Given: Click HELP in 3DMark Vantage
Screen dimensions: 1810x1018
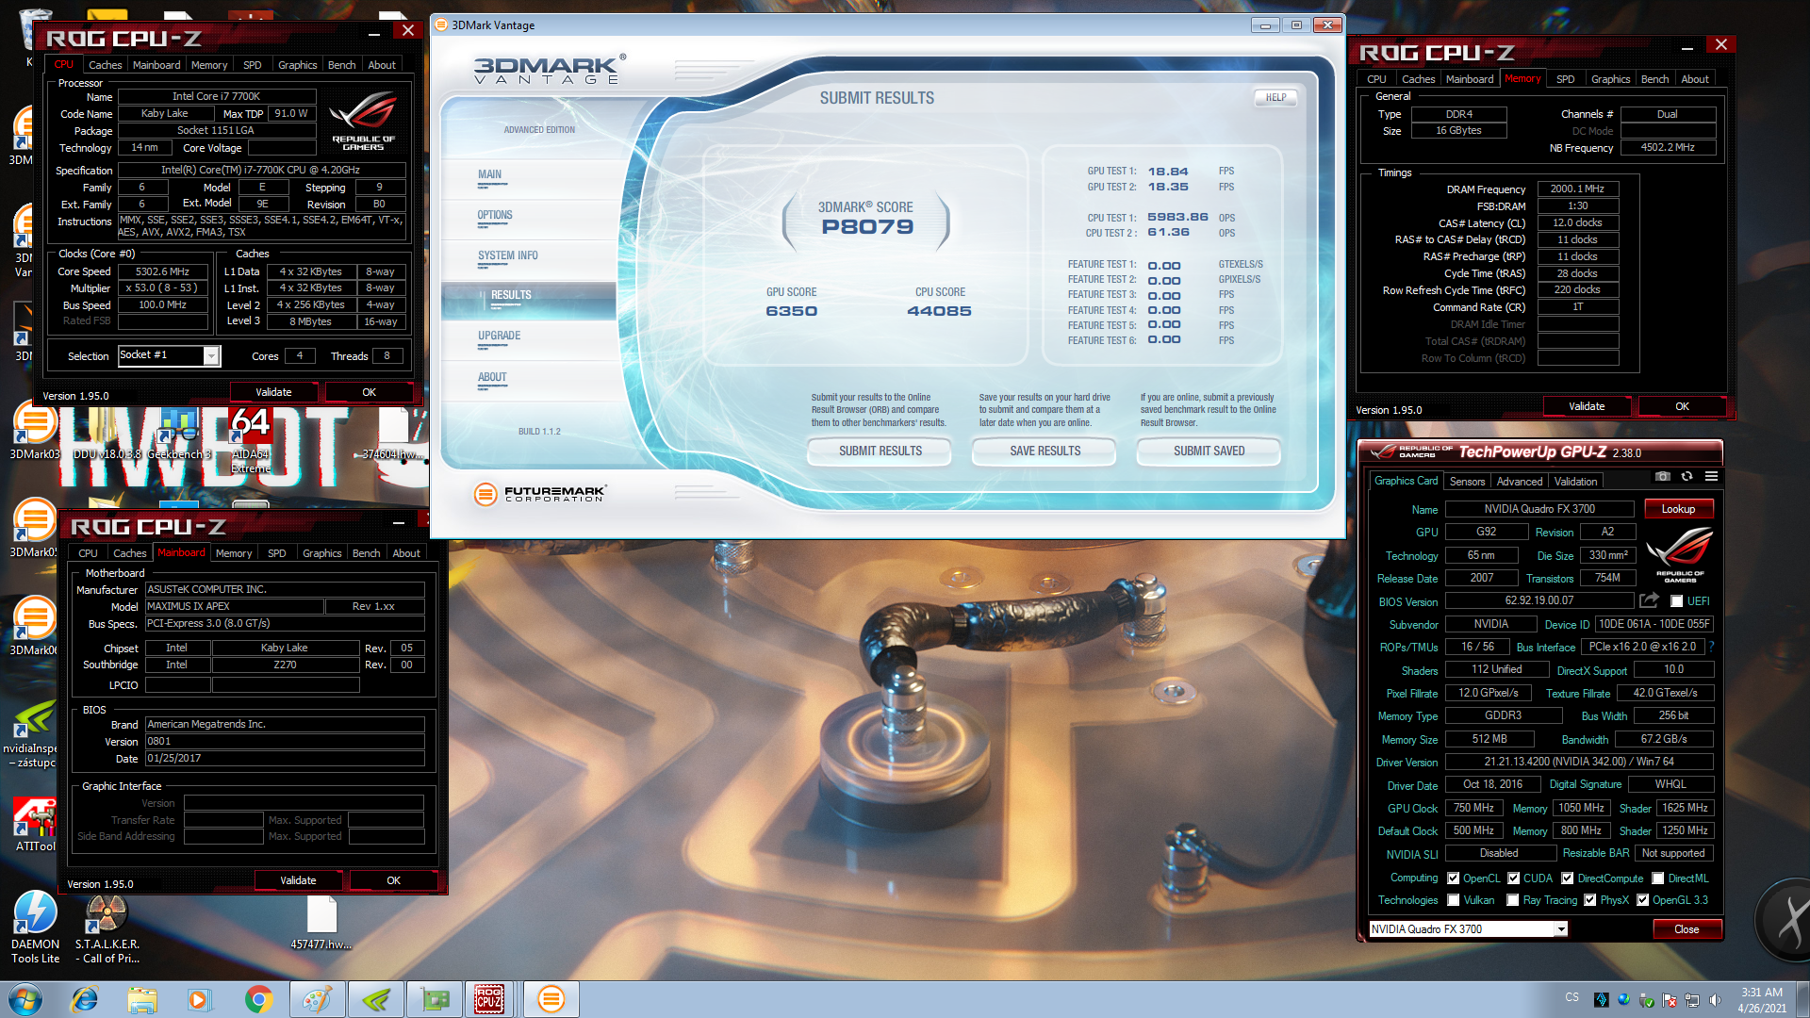Looking at the screenshot, I should click(1275, 97).
